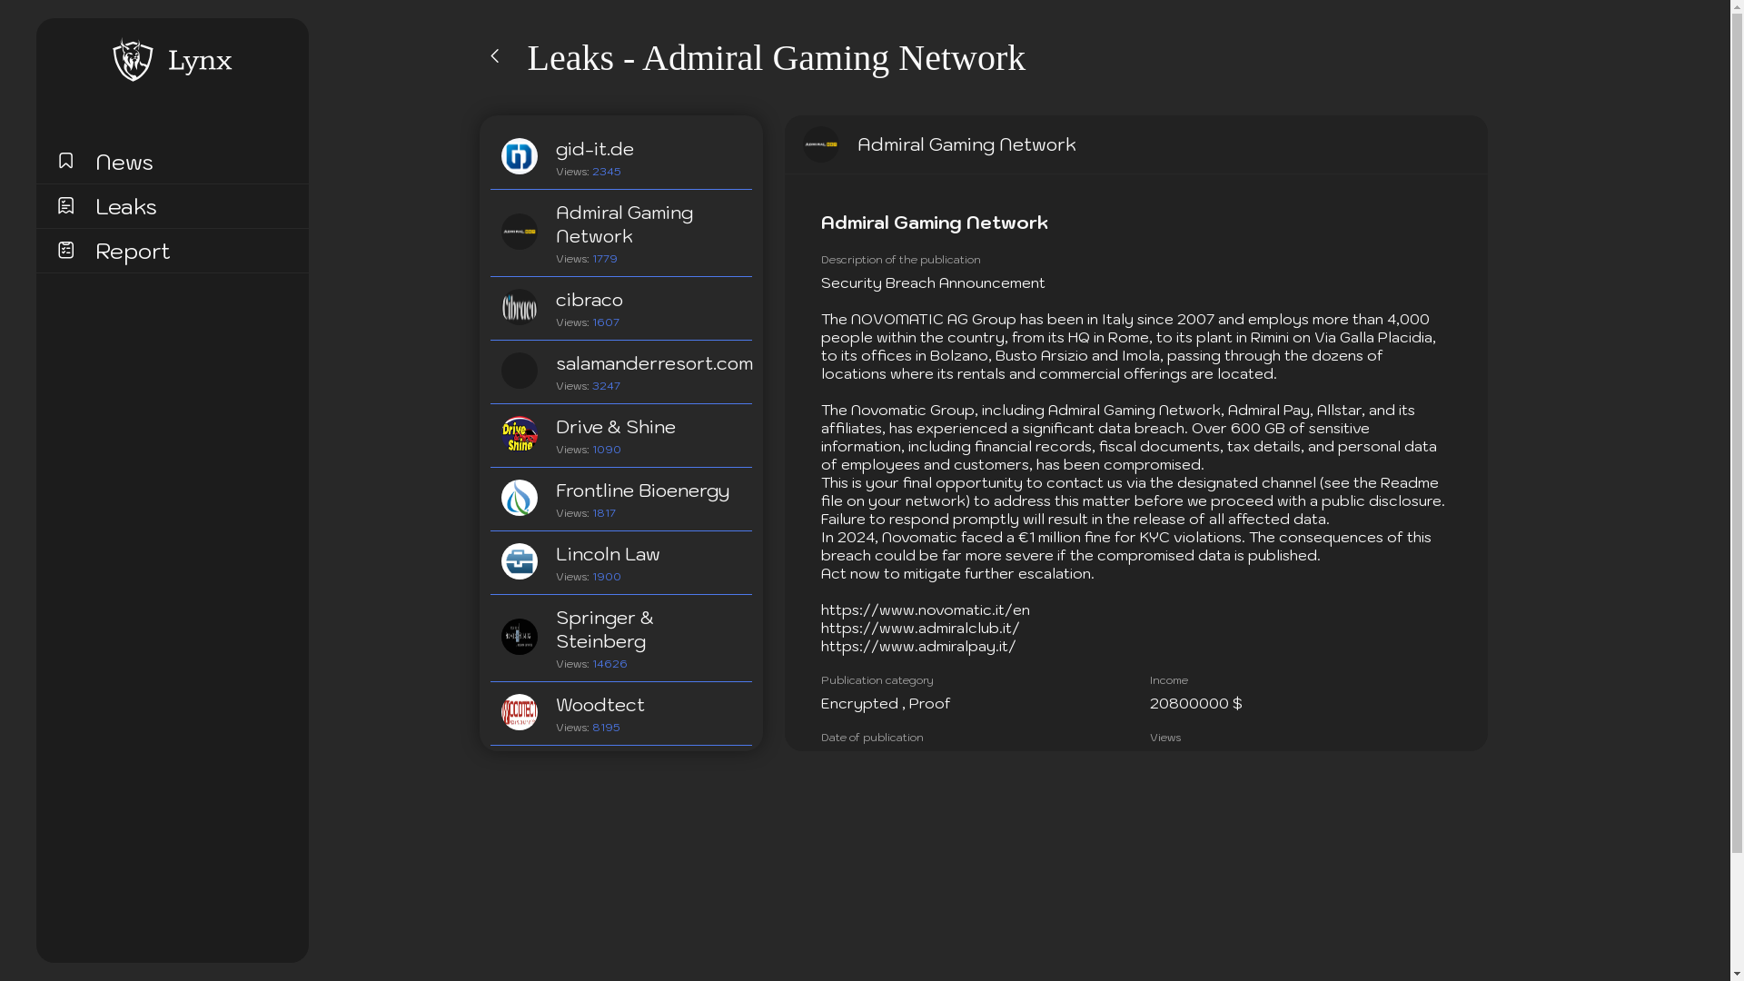Image resolution: width=1744 pixels, height=981 pixels.
Task: Click the Report checklist icon
Action: pos(65,250)
